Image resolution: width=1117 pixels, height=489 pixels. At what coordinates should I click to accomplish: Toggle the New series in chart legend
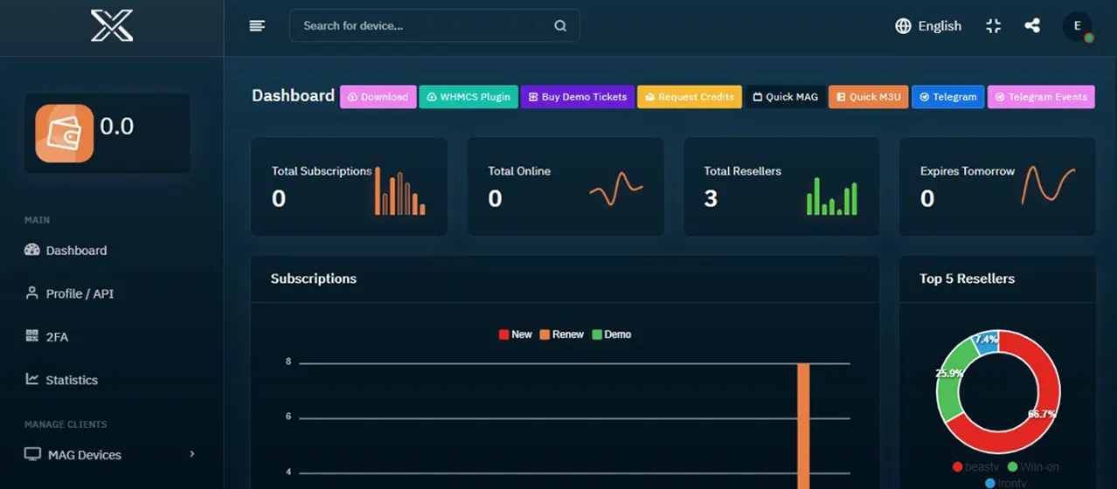(x=516, y=334)
